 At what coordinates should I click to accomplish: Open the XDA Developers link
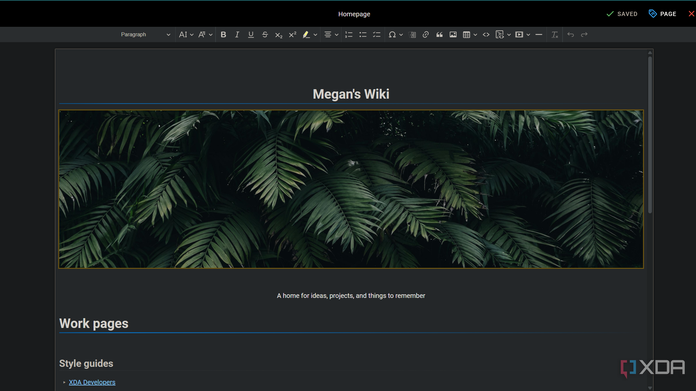92,382
